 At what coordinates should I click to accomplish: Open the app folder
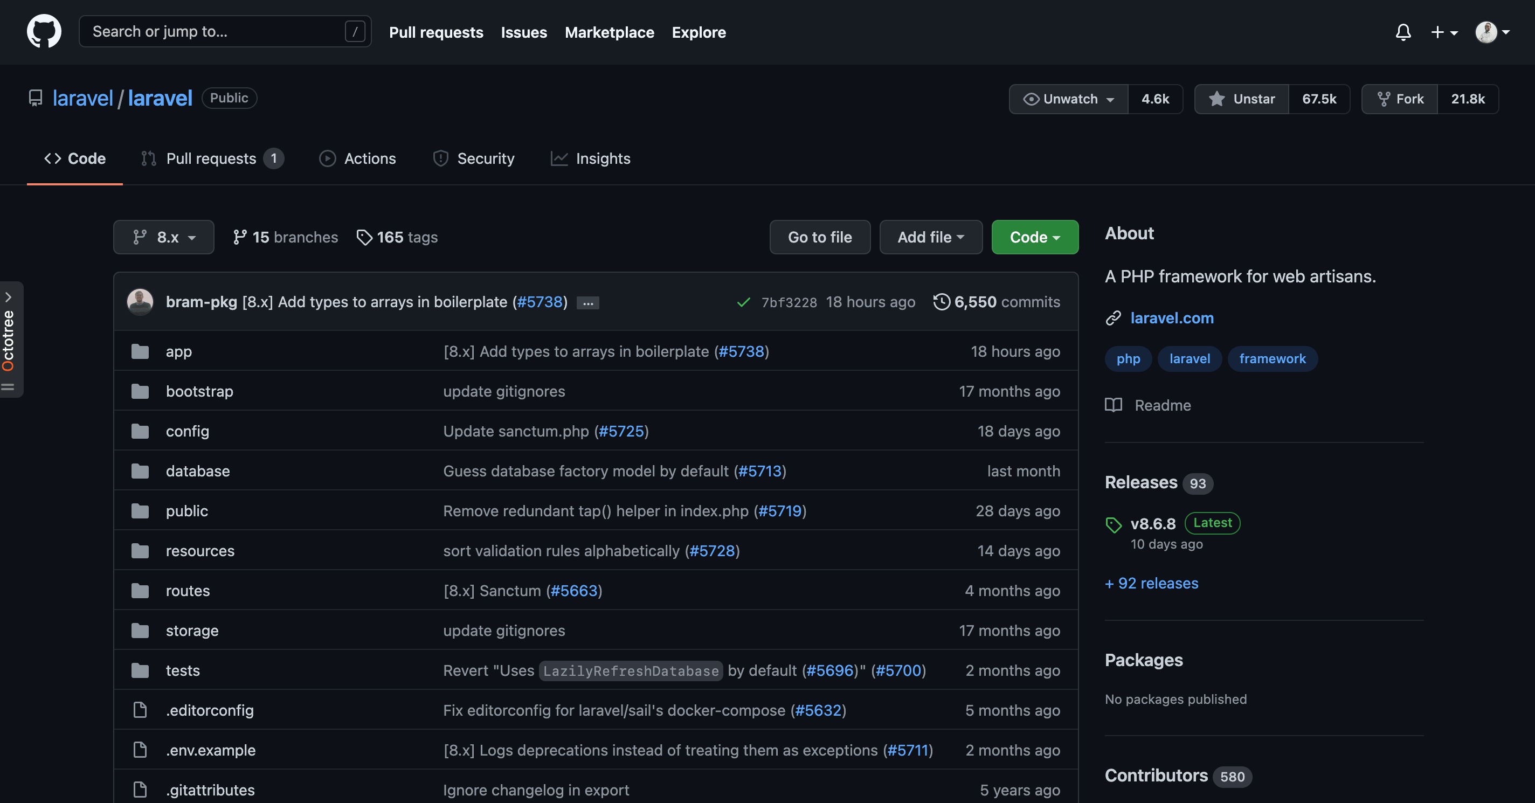pos(178,351)
